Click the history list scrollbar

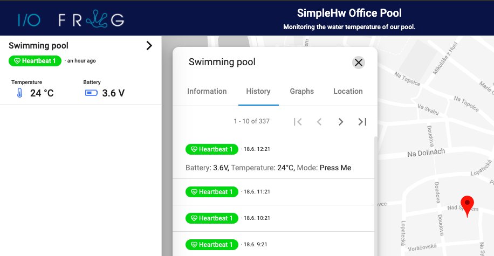coord(375,196)
